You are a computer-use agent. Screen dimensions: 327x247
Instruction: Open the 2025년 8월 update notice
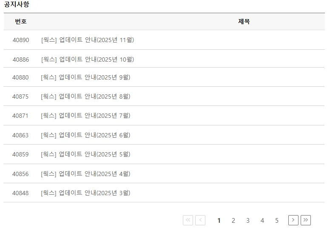pos(85,97)
